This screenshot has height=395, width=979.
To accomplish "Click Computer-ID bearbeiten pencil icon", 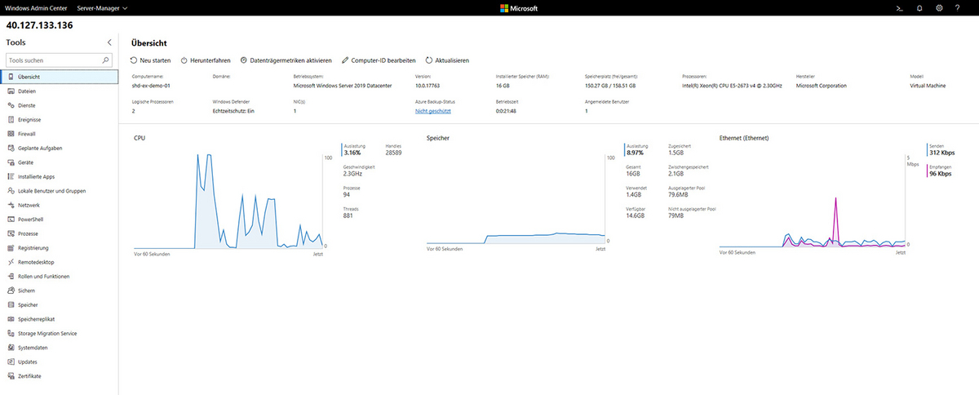I will pyautogui.click(x=345, y=60).
